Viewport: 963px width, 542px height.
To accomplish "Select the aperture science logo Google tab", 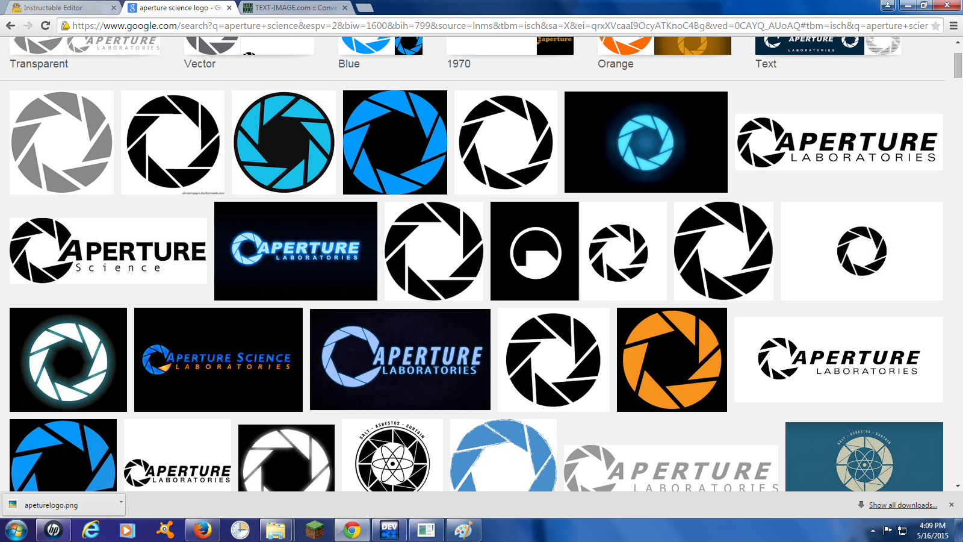I will [x=179, y=8].
